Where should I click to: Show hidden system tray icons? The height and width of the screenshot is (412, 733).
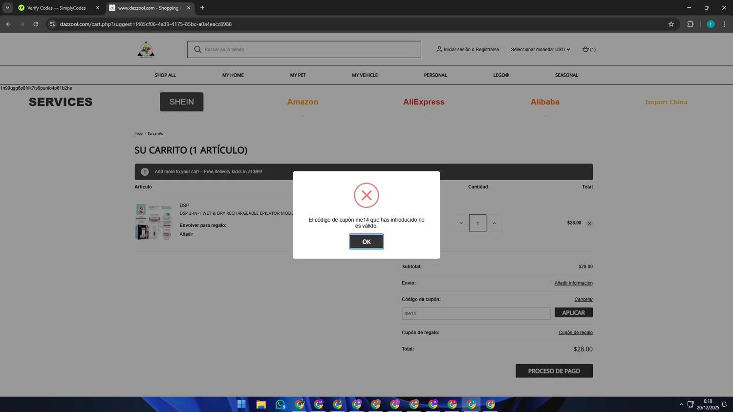[x=681, y=404]
